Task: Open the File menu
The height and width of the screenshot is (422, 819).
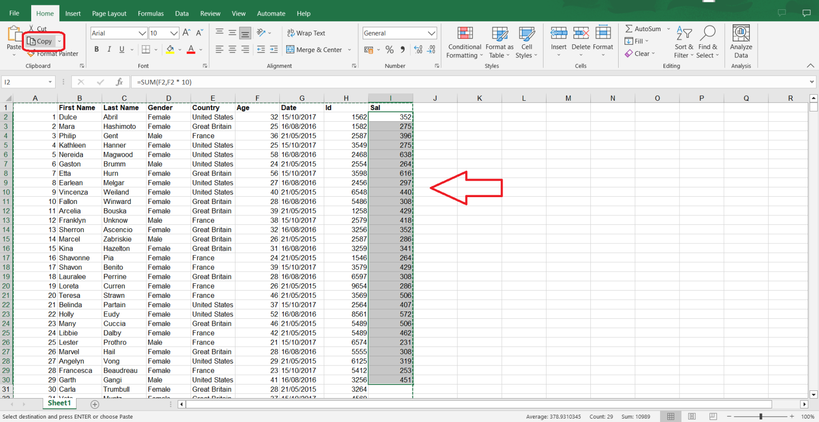Action: point(14,13)
